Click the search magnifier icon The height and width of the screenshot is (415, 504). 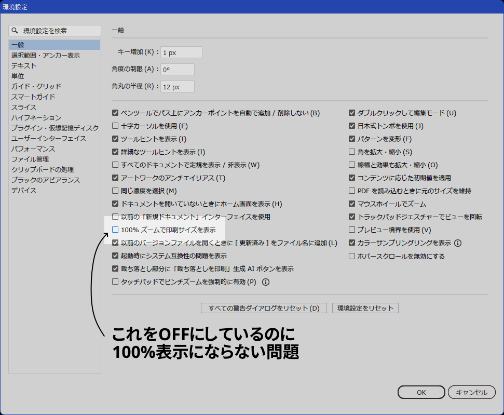pos(15,31)
